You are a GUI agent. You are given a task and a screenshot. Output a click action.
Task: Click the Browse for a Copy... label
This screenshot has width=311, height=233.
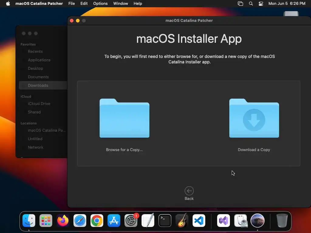[x=124, y=150]
